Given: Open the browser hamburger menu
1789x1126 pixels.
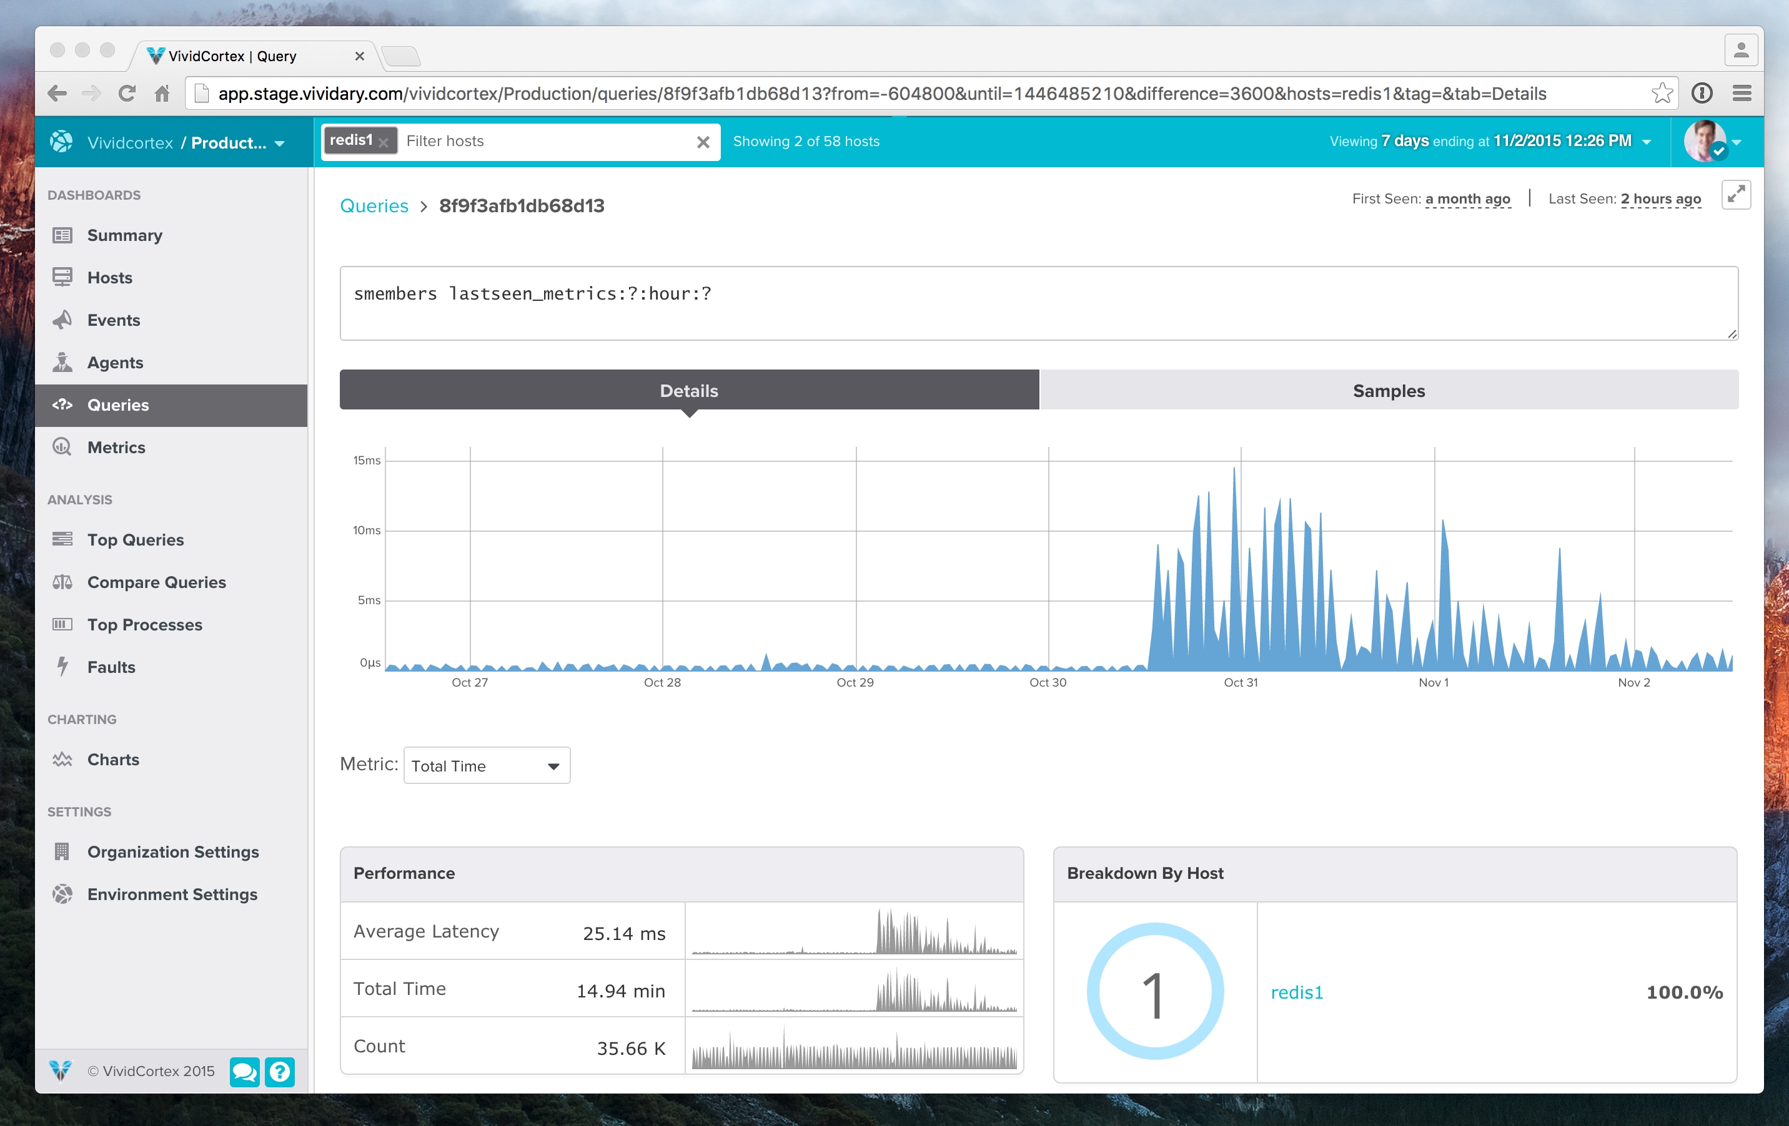Looking at the screenshot, I should pos(1742,94).
